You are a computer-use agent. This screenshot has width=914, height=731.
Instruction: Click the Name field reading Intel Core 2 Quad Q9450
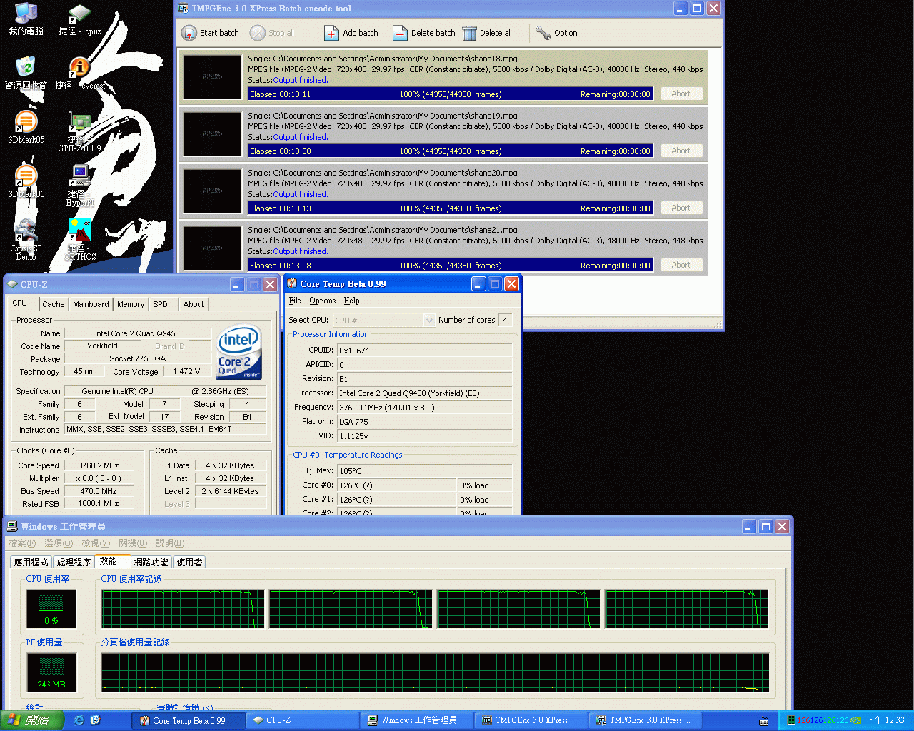coord(138,333)
